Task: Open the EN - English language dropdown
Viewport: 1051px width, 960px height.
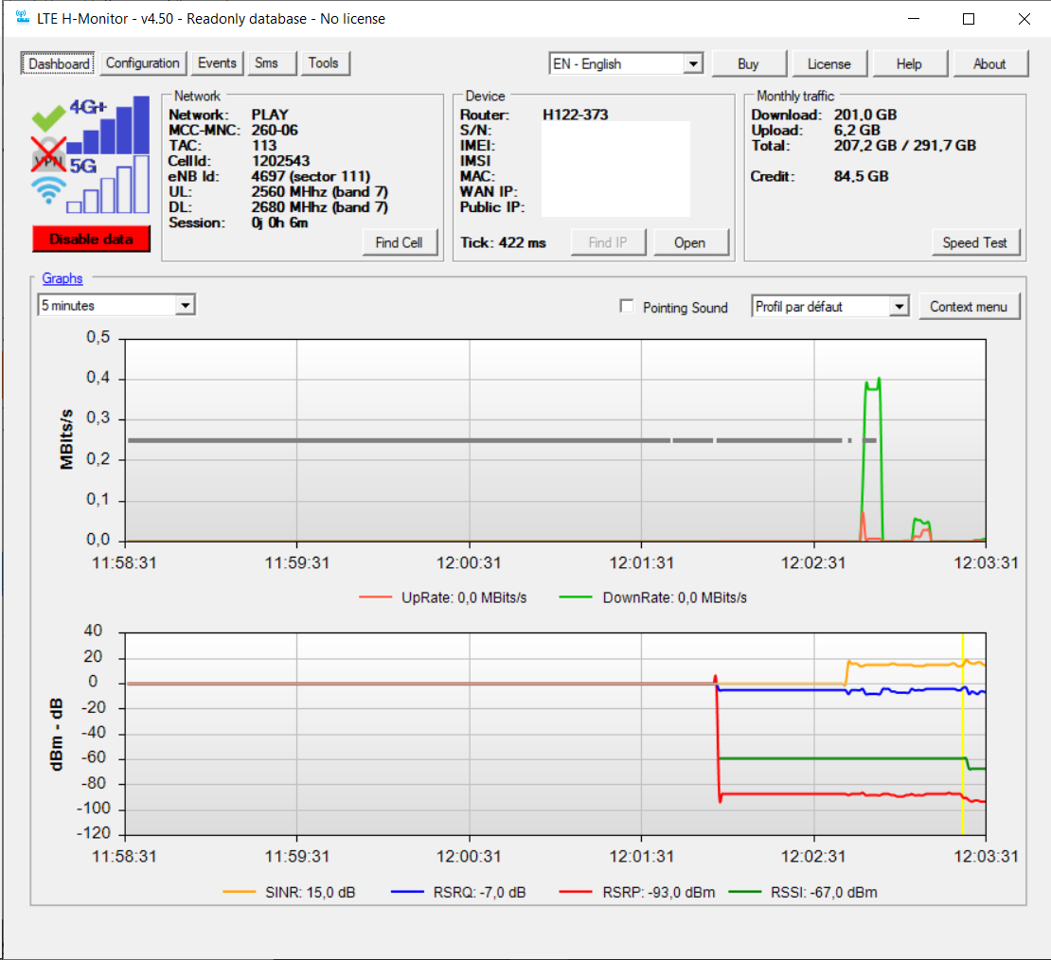Action: [626, 63]
